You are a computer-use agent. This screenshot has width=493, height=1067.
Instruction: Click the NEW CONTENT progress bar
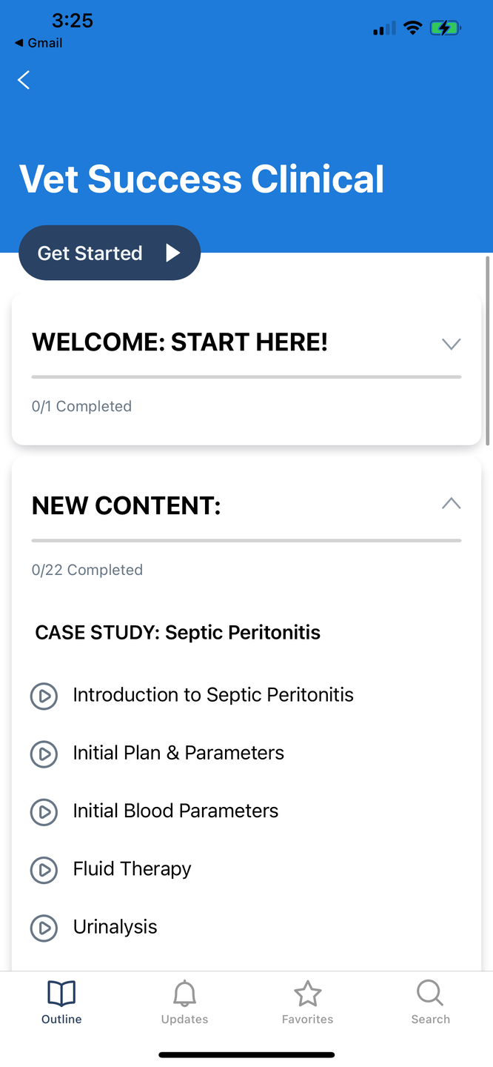point(246,540)
